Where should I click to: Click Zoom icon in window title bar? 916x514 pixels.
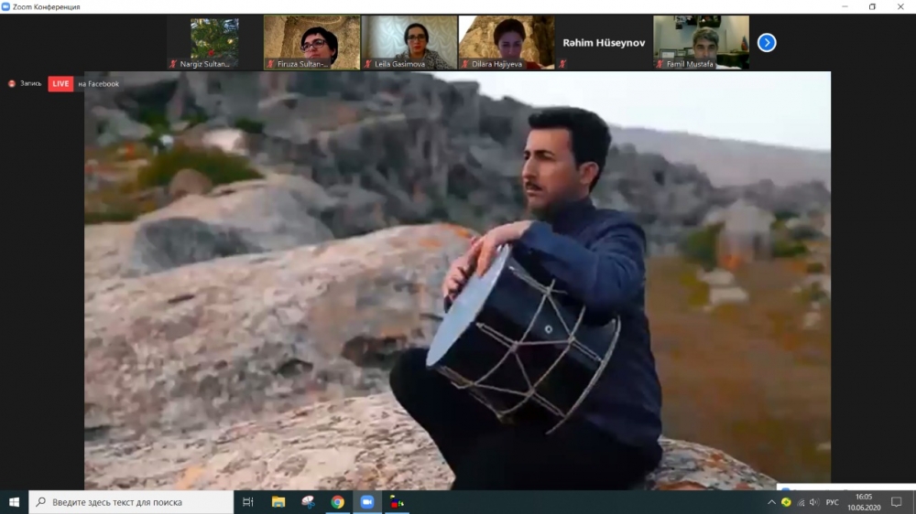5,7
